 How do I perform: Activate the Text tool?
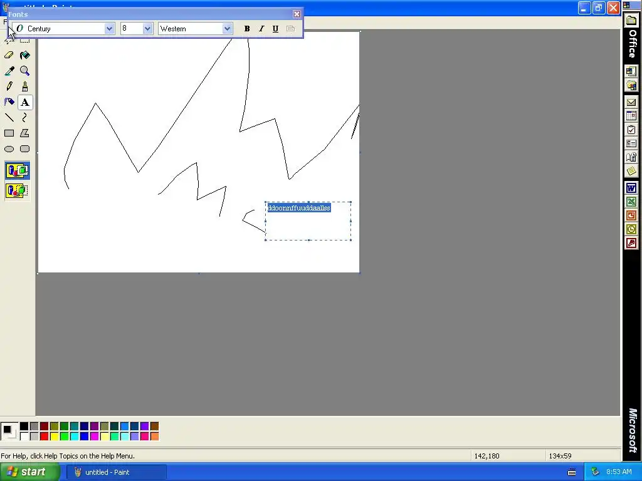click(25, 102)
